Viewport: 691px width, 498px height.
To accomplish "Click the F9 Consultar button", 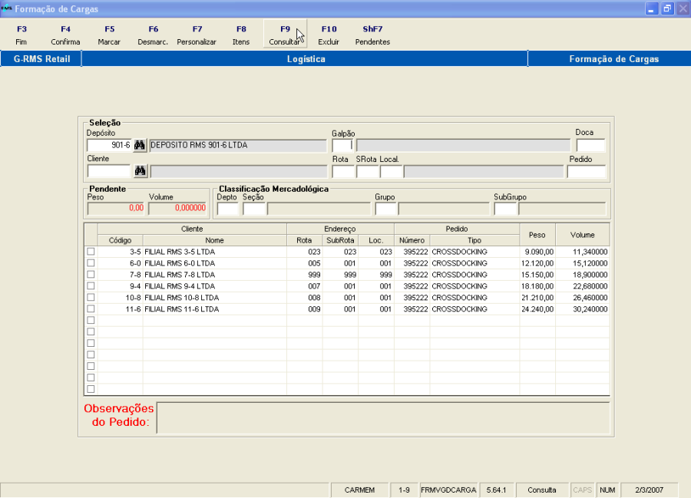I will tap(285, 35).
